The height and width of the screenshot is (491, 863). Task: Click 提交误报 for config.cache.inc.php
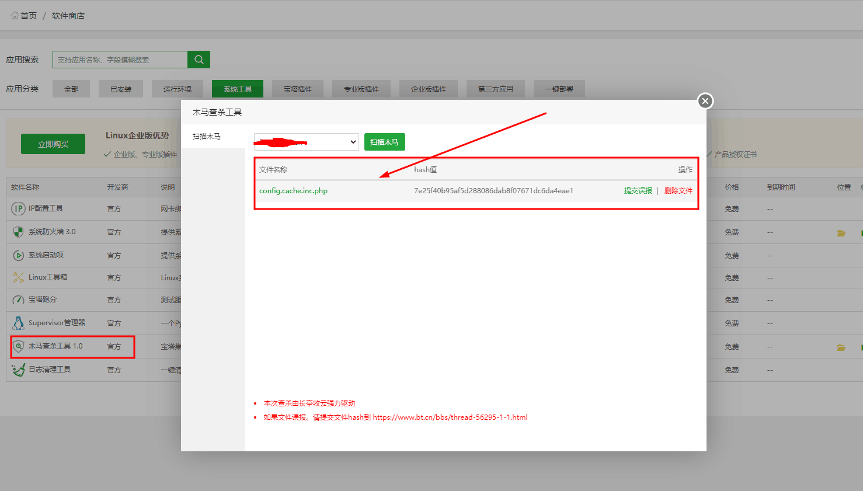pyautogui.click(x=638, y=191)
